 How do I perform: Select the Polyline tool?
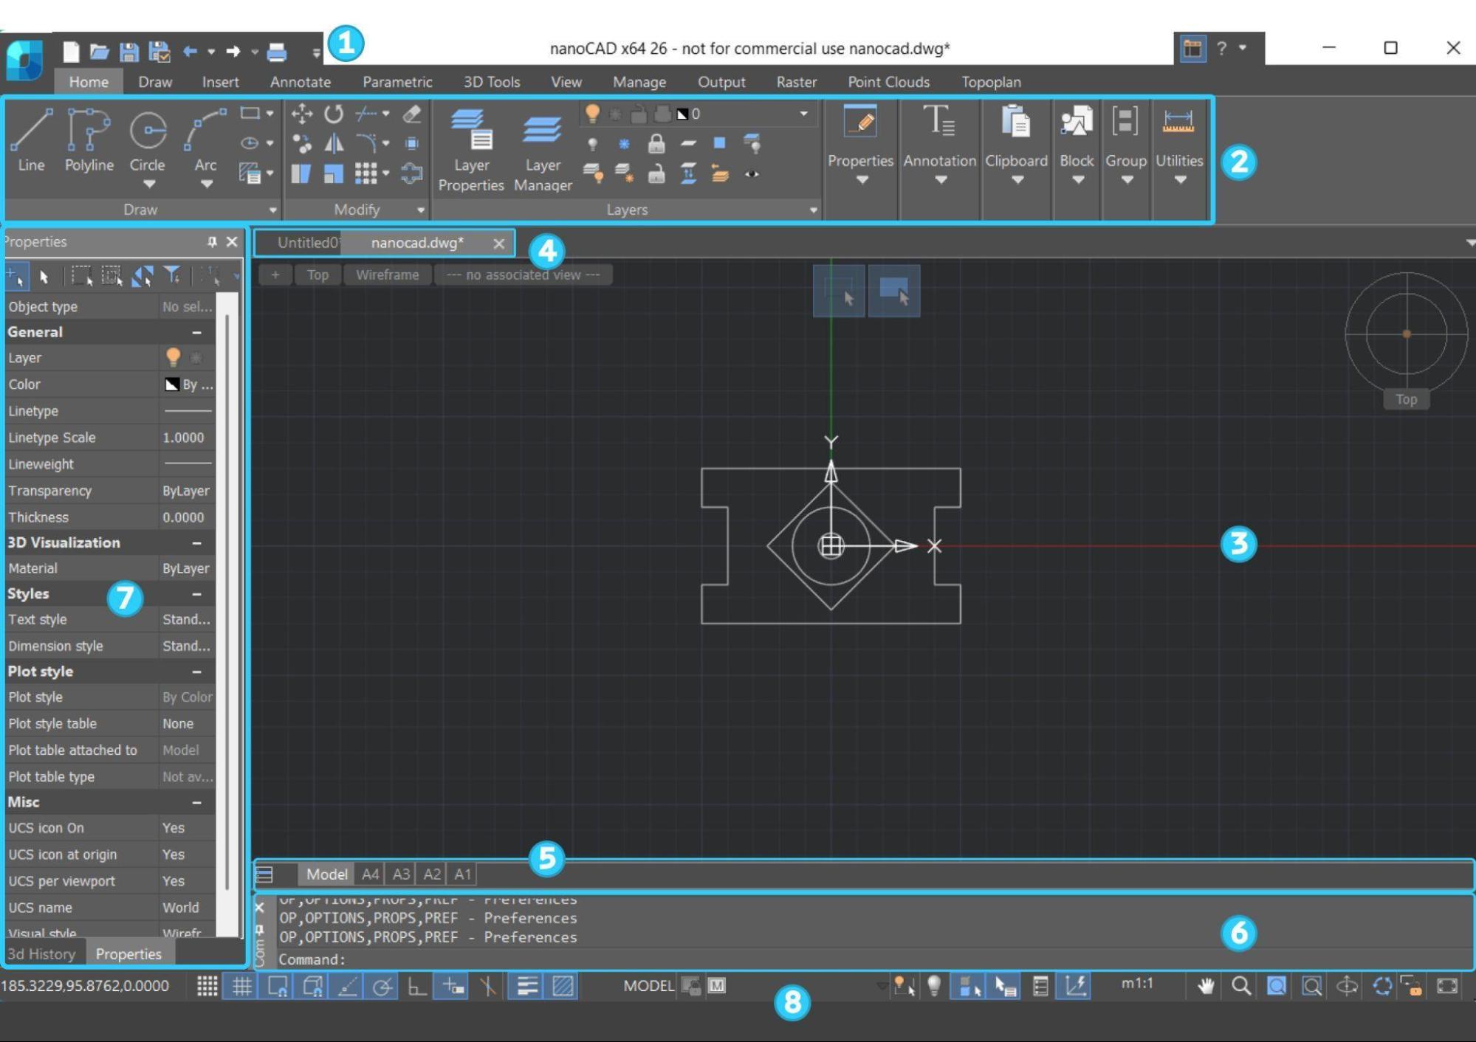point(89,141)
